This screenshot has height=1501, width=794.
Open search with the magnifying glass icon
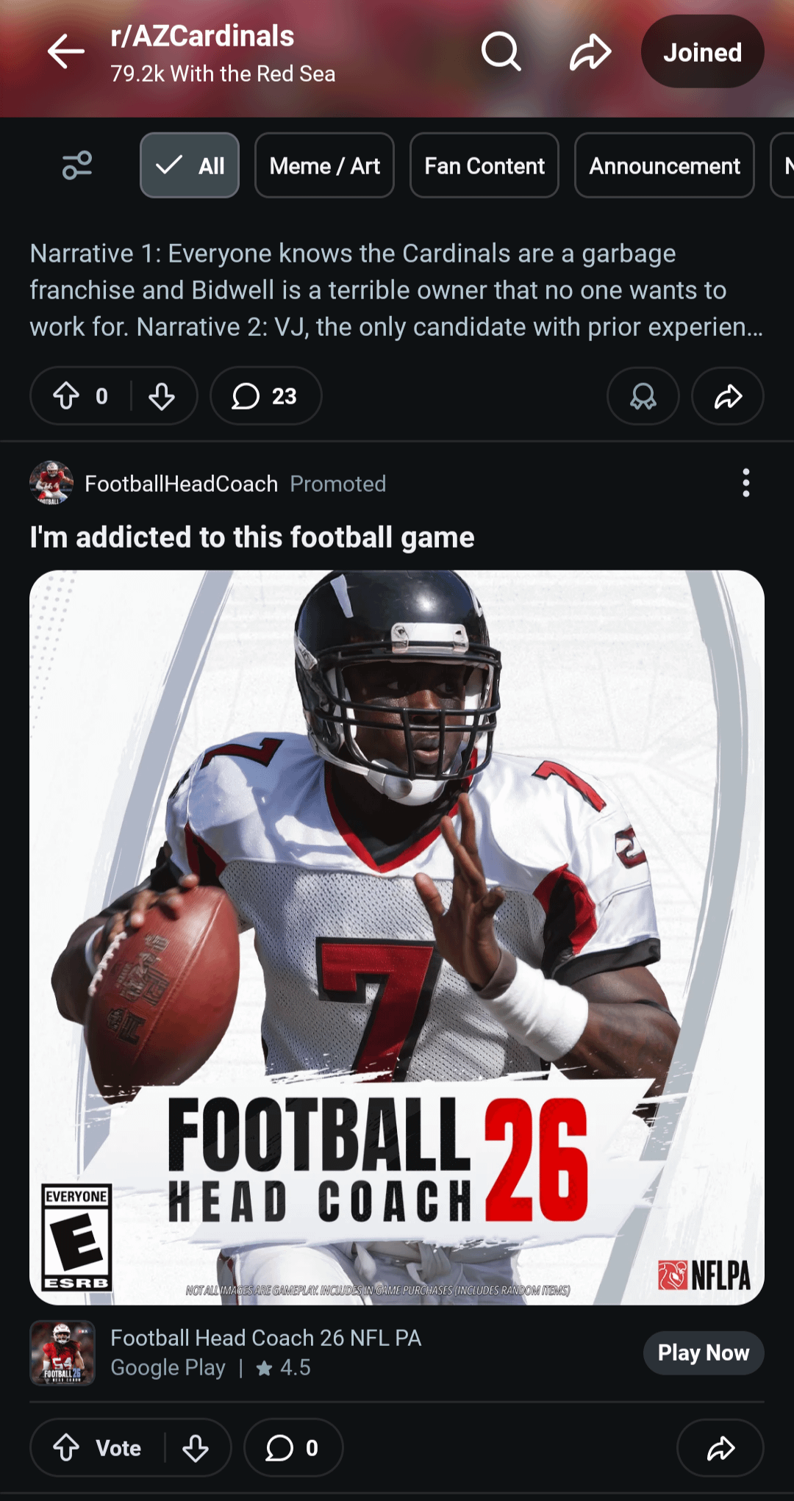(x=501, y=52)
